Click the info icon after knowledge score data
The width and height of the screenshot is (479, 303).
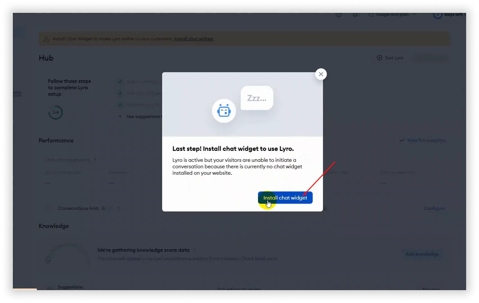coord(194,250)
